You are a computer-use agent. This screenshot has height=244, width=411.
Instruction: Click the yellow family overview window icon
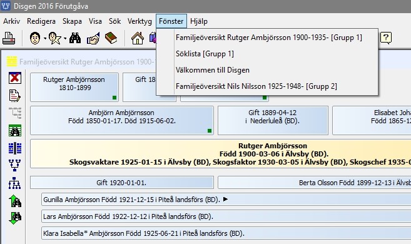(x=12, y=61)
